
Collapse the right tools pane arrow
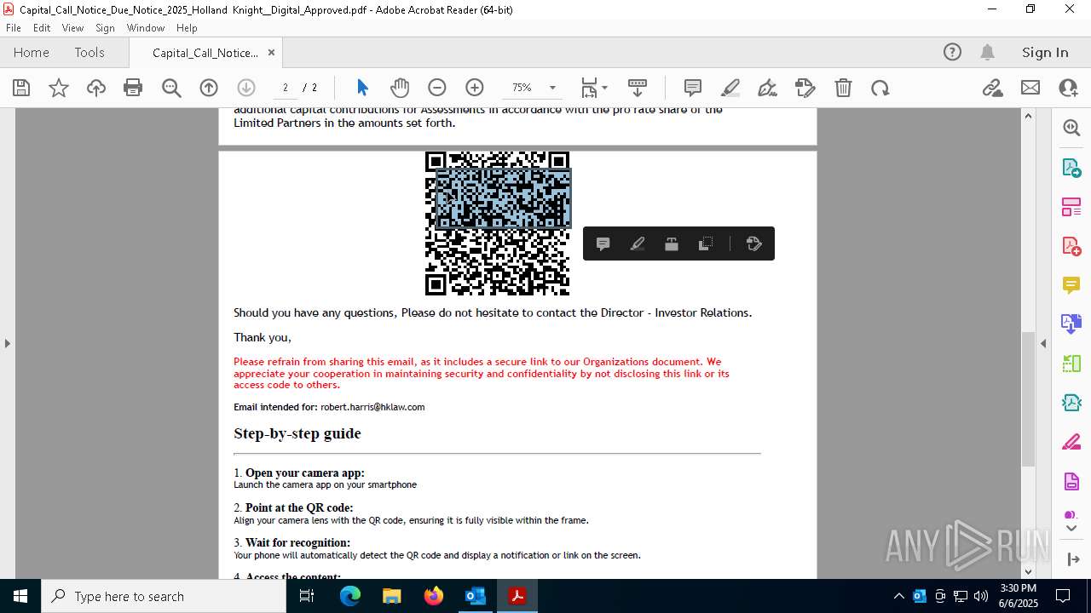click(1043, 343)
